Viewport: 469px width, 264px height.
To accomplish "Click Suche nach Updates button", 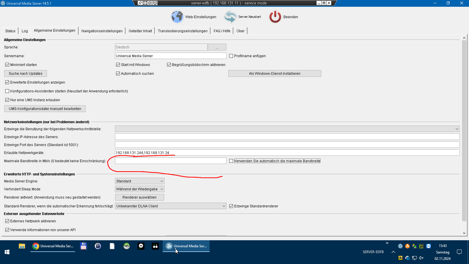I will (26, 74).
